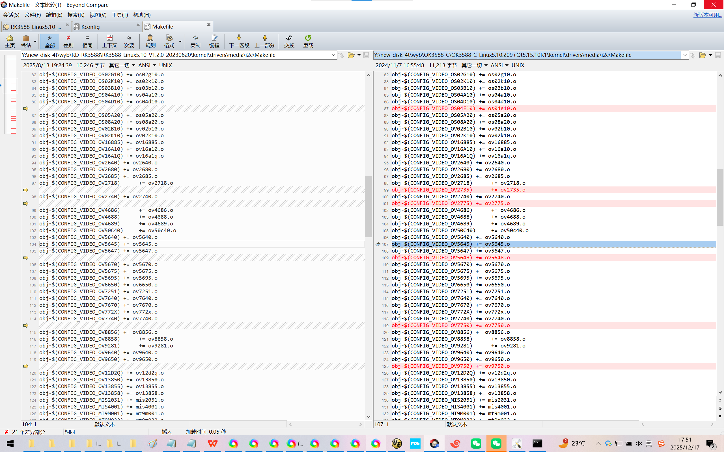Toggle Show All (全部) view filter
The image size is (724, 452).
(x=50, y=41)
